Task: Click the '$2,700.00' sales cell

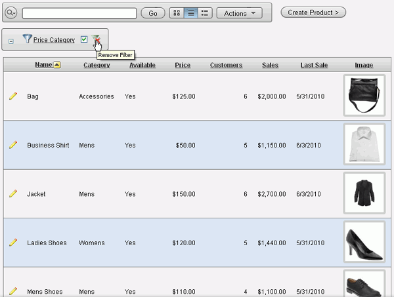Action: pyautogui.click(x=272, y=194)
